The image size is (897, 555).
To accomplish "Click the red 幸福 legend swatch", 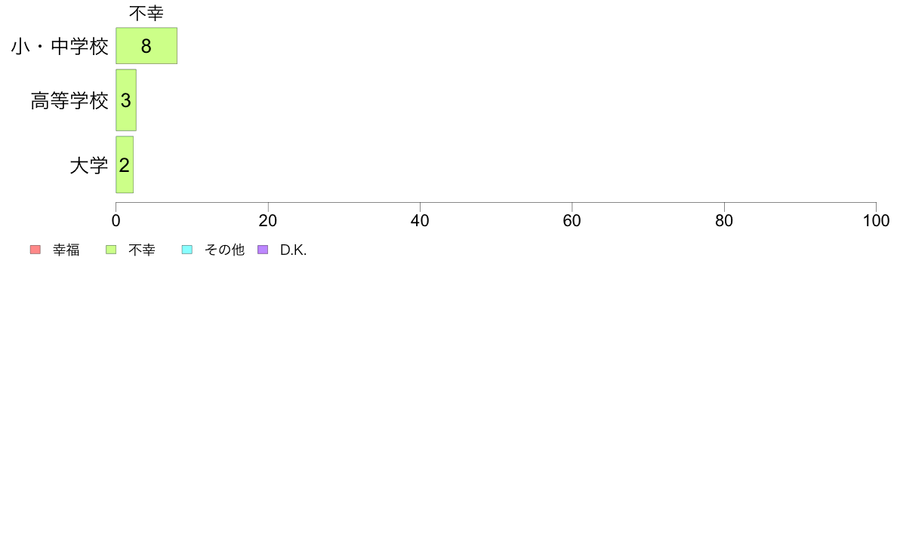I will pyautogui.click(x=35, y=250).
